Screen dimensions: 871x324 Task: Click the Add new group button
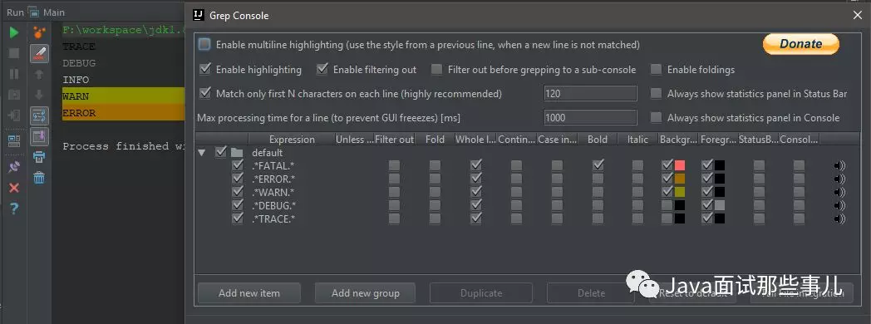(366, 293)
